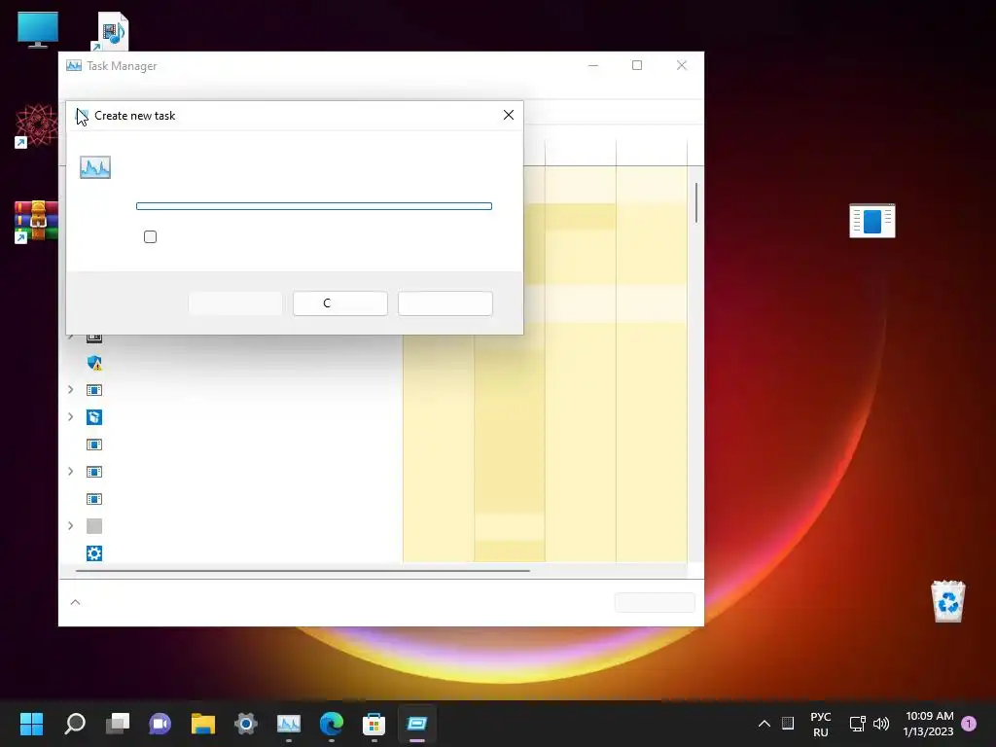Open Microsoft Store from the taskbar
The height and width of the screenshot is (747, 996).
[374, 724]
